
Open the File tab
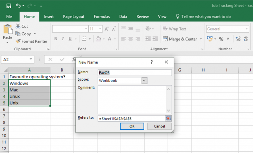point(9,16)
